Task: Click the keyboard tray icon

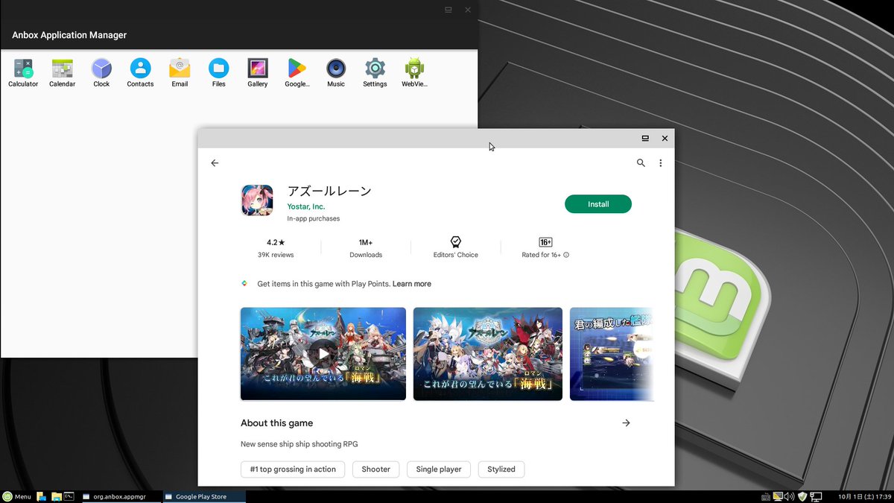Action: point(765,496)
